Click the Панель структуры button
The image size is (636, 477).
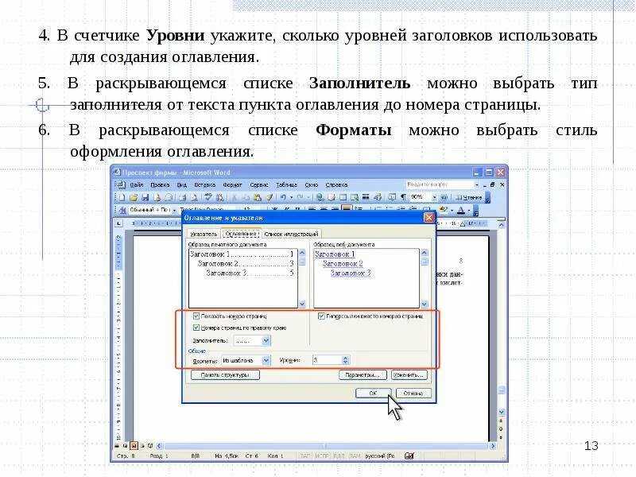point(225,374)
